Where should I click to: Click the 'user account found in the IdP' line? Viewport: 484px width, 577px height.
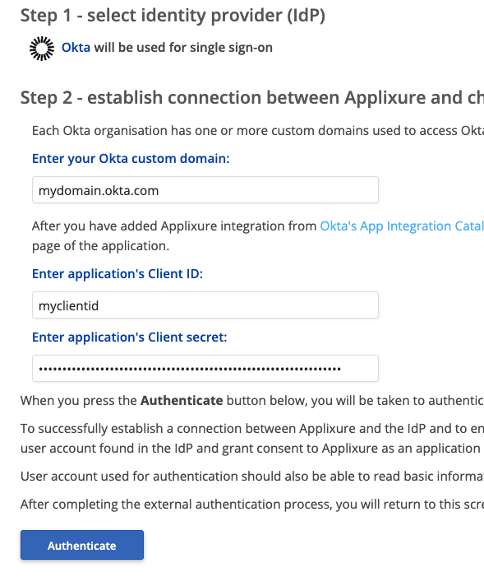point(251,449)
